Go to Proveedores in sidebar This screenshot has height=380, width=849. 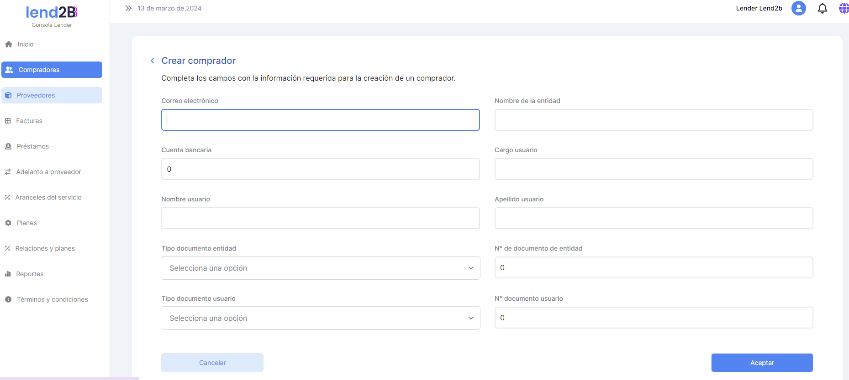(36, 95)
